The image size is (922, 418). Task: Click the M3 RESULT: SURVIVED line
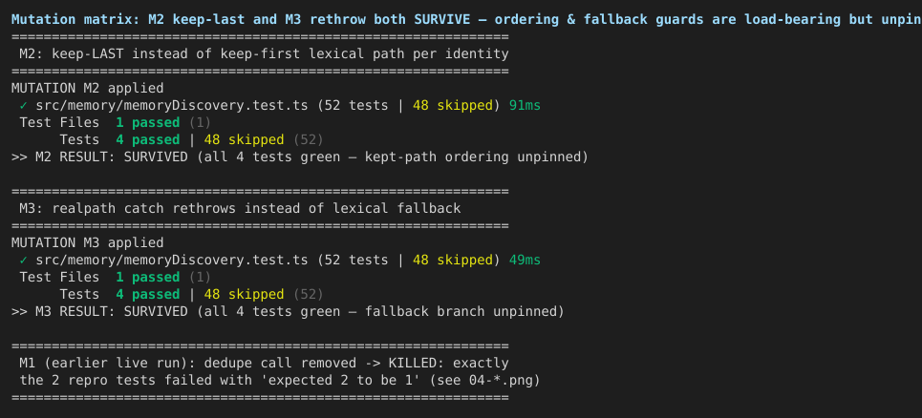pos(288,312)
